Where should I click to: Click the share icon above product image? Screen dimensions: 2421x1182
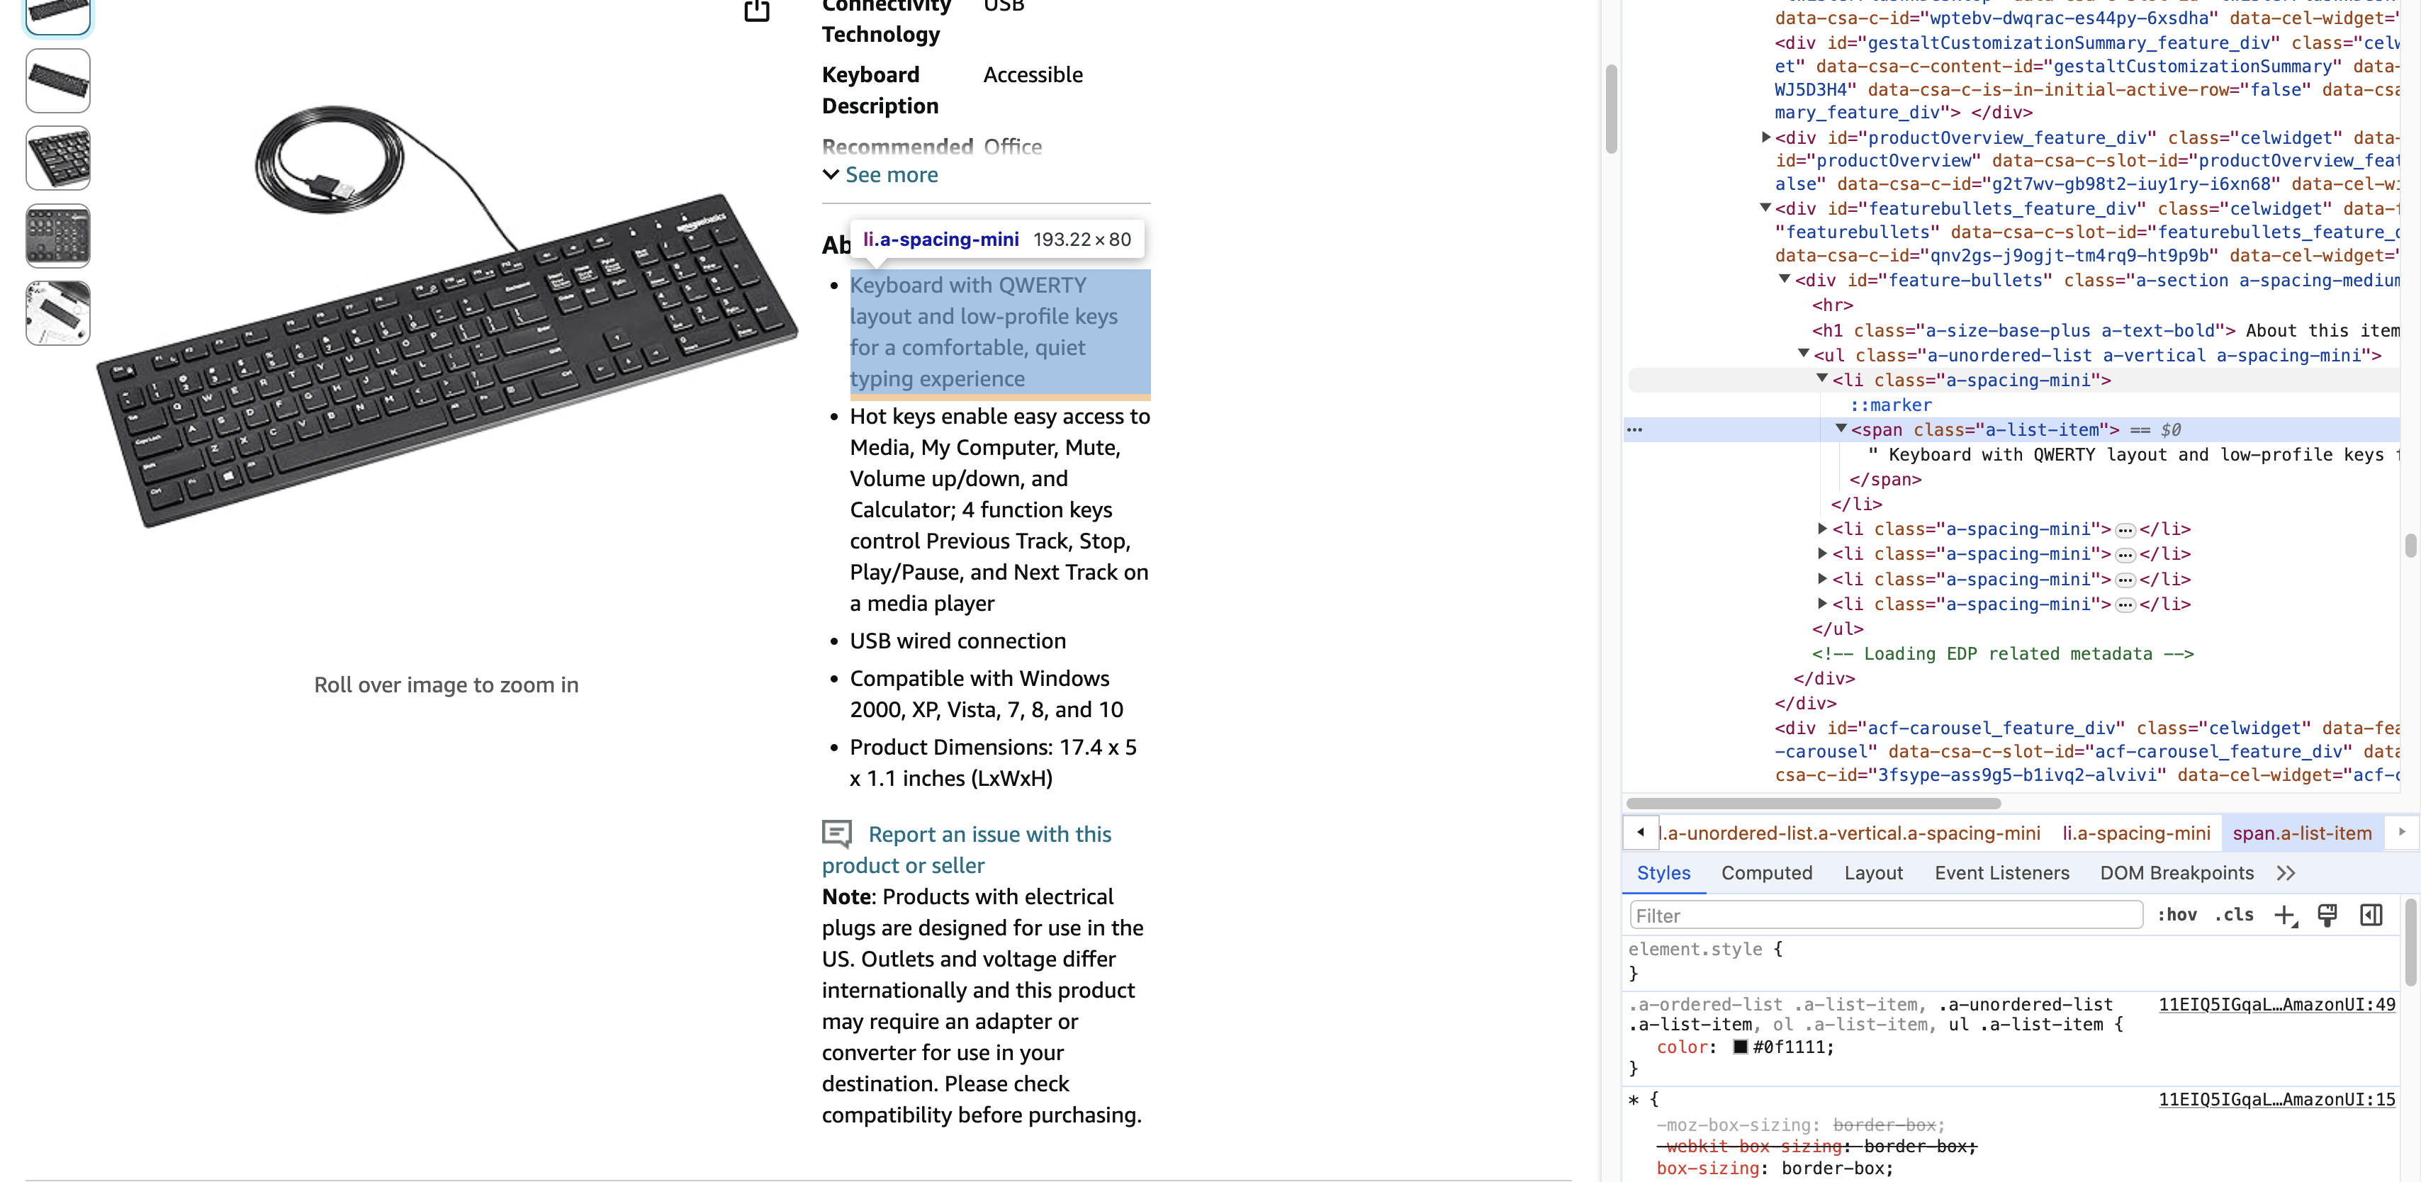click(x=757, y=11)
